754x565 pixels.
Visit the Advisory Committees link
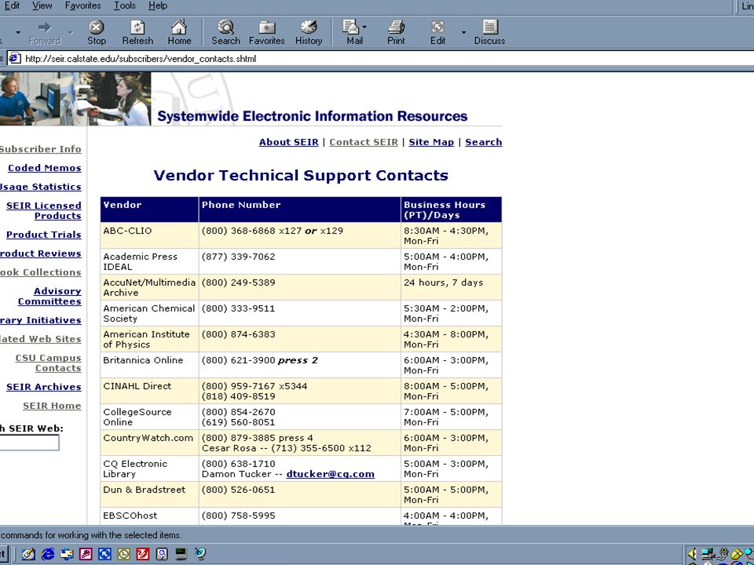click(49, 297)
